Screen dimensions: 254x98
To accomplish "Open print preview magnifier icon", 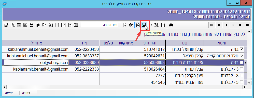I will pyautogui.click(x=12, y=25).
